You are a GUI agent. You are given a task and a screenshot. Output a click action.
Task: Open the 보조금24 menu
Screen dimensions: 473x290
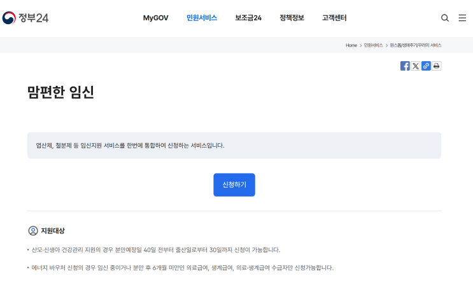pos(248,18)
